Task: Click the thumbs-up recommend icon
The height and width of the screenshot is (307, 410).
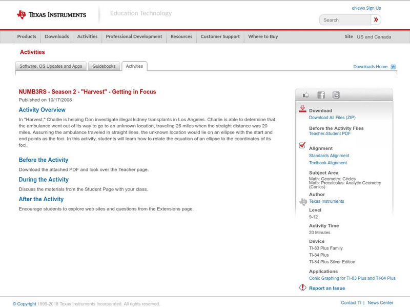Action: pyautogui.click(x=305, y=94)
